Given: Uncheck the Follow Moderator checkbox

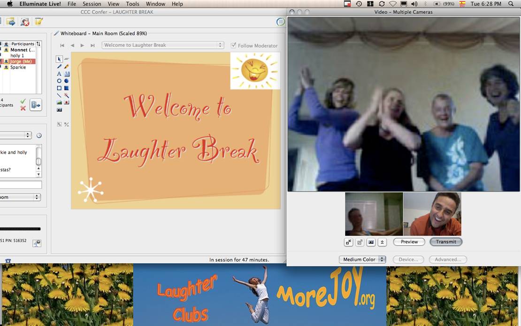Looking at the screenshot, I should coord(233,45).
